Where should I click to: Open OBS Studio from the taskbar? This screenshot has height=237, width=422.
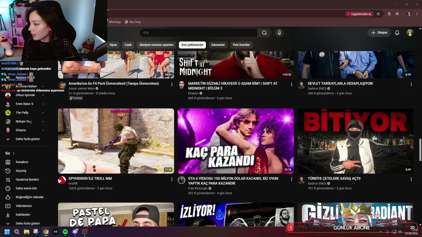(85, 232)
